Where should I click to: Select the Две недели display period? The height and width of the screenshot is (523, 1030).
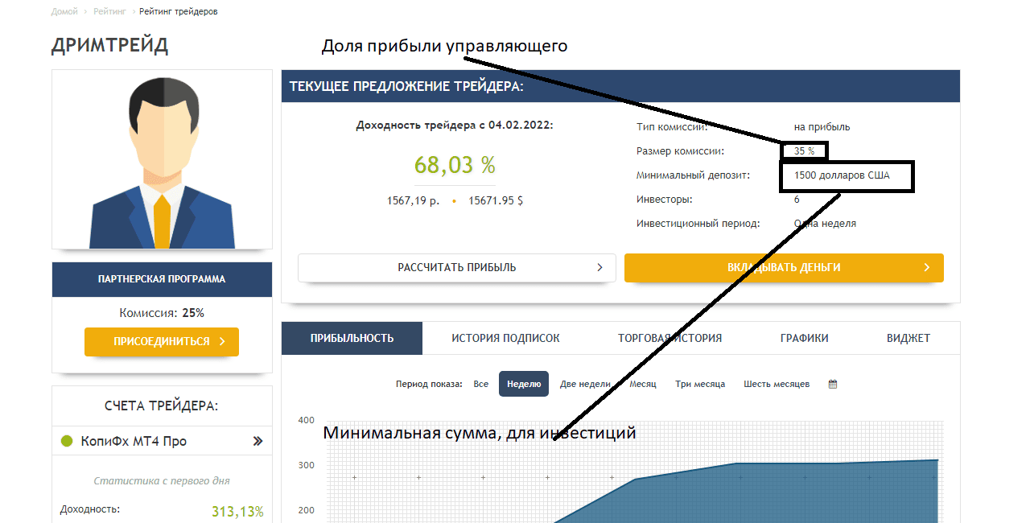585,385
